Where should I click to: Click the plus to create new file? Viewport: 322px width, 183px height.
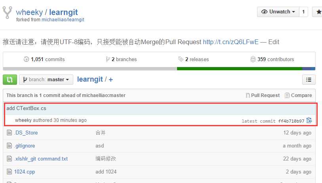111,80
